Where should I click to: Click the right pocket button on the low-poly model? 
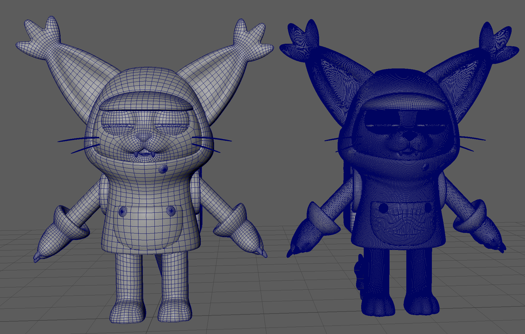171,210
